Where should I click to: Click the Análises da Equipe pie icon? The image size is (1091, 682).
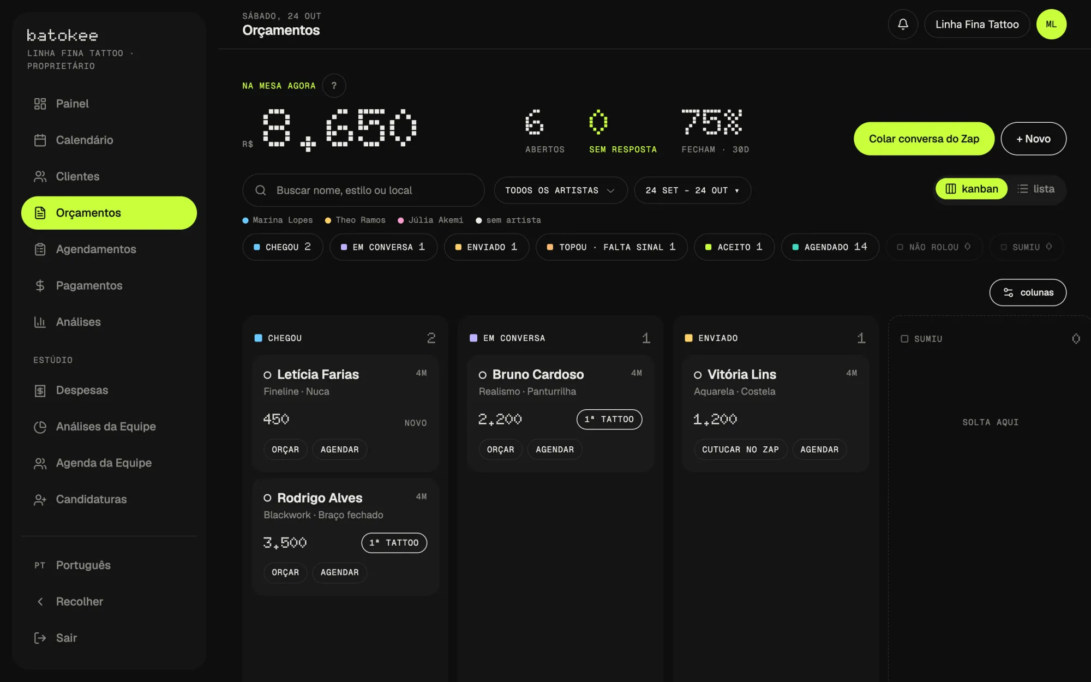click(40, 427)
